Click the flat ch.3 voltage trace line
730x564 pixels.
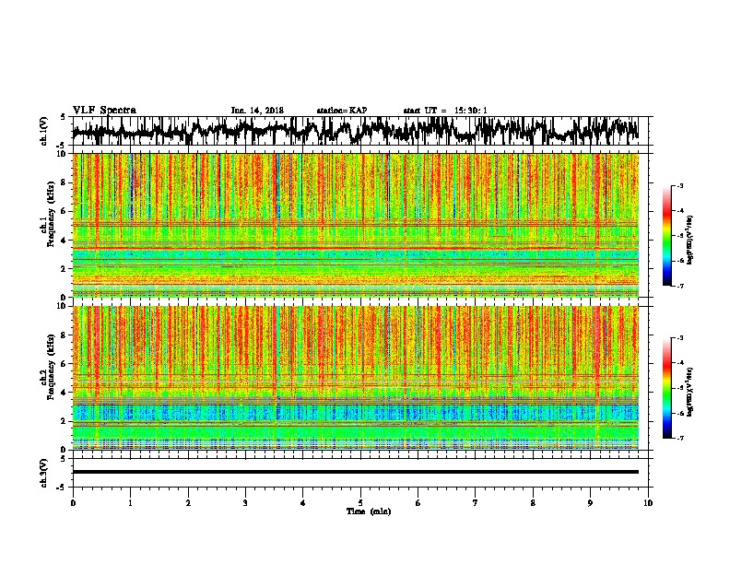(x=356, y=472)
